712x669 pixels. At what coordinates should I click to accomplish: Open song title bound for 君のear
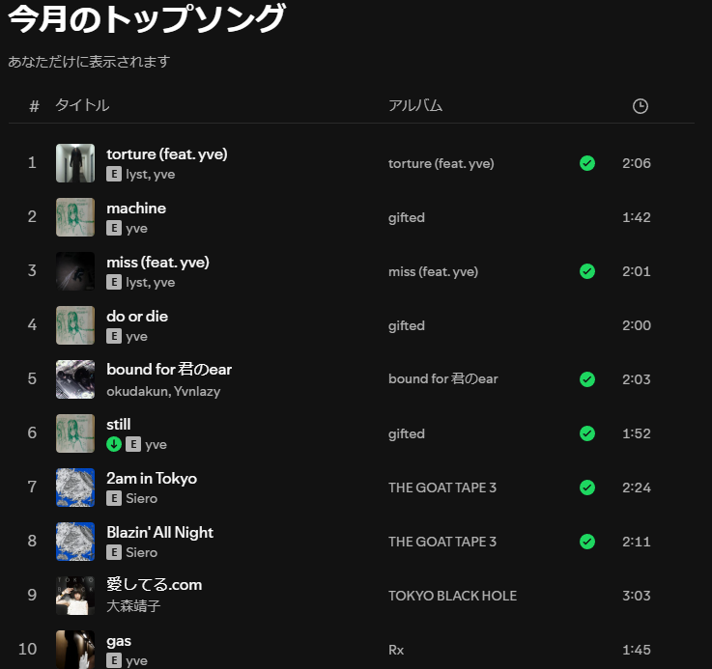tap(169, 370)
